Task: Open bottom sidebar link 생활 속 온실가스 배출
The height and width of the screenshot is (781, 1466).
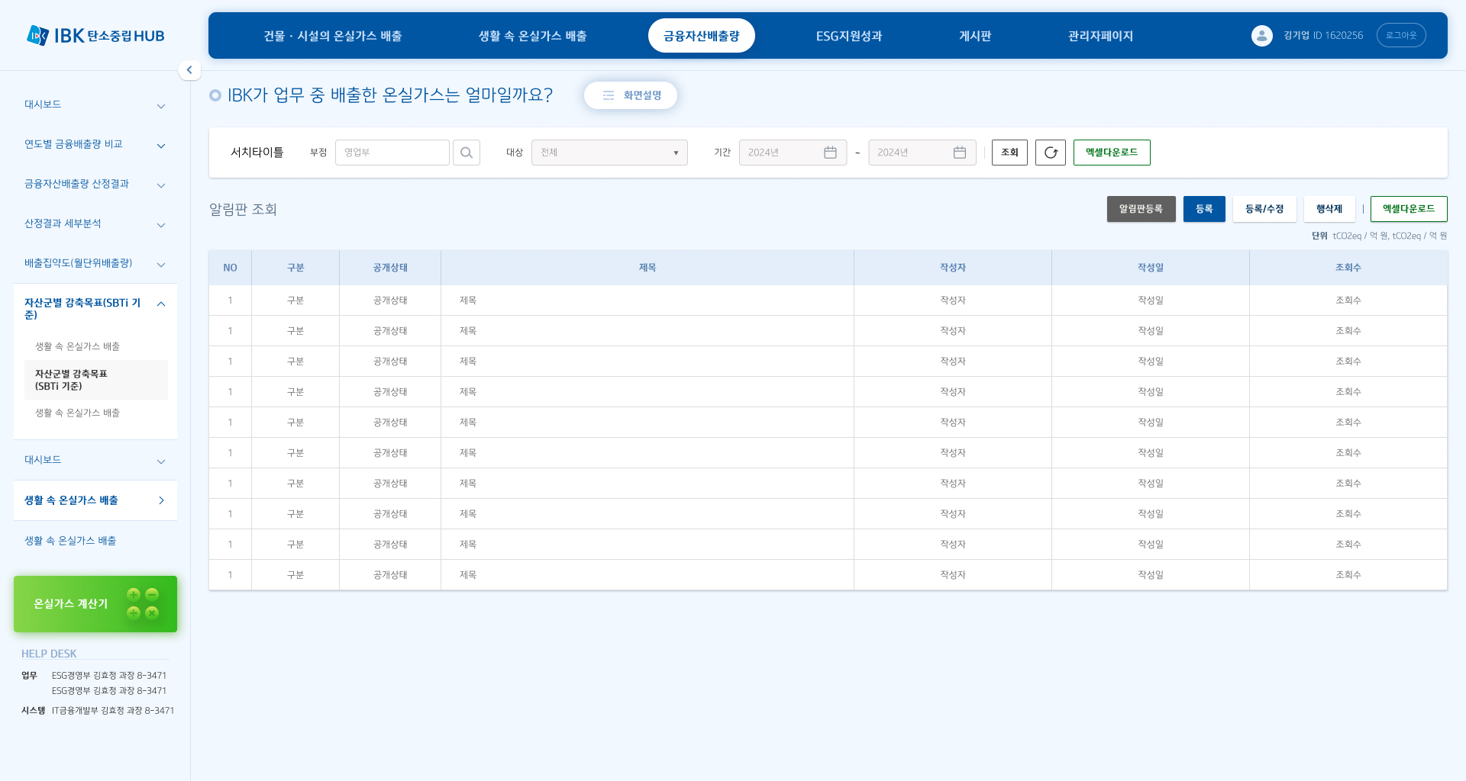Action: (70, 541)
